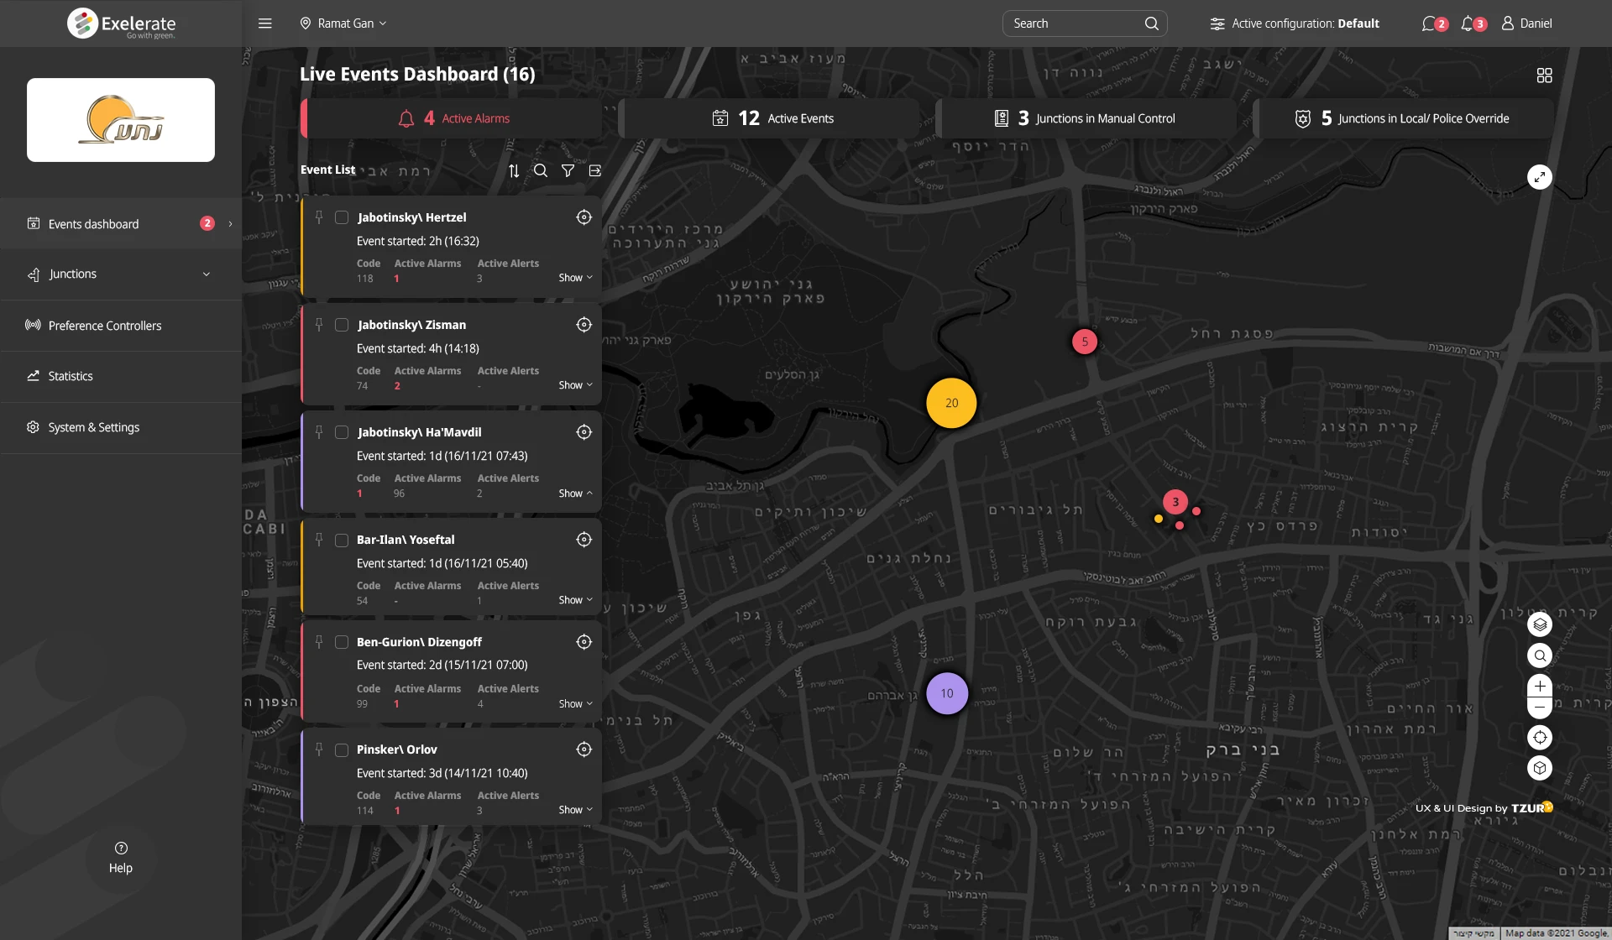Screen dimensions: 1612x940
Task: Click the red 5 map marker
Action: [x=1085, y=342]
